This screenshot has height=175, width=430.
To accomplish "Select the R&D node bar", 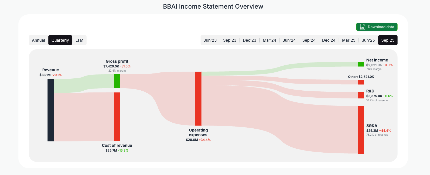I will tap(361, 95).
